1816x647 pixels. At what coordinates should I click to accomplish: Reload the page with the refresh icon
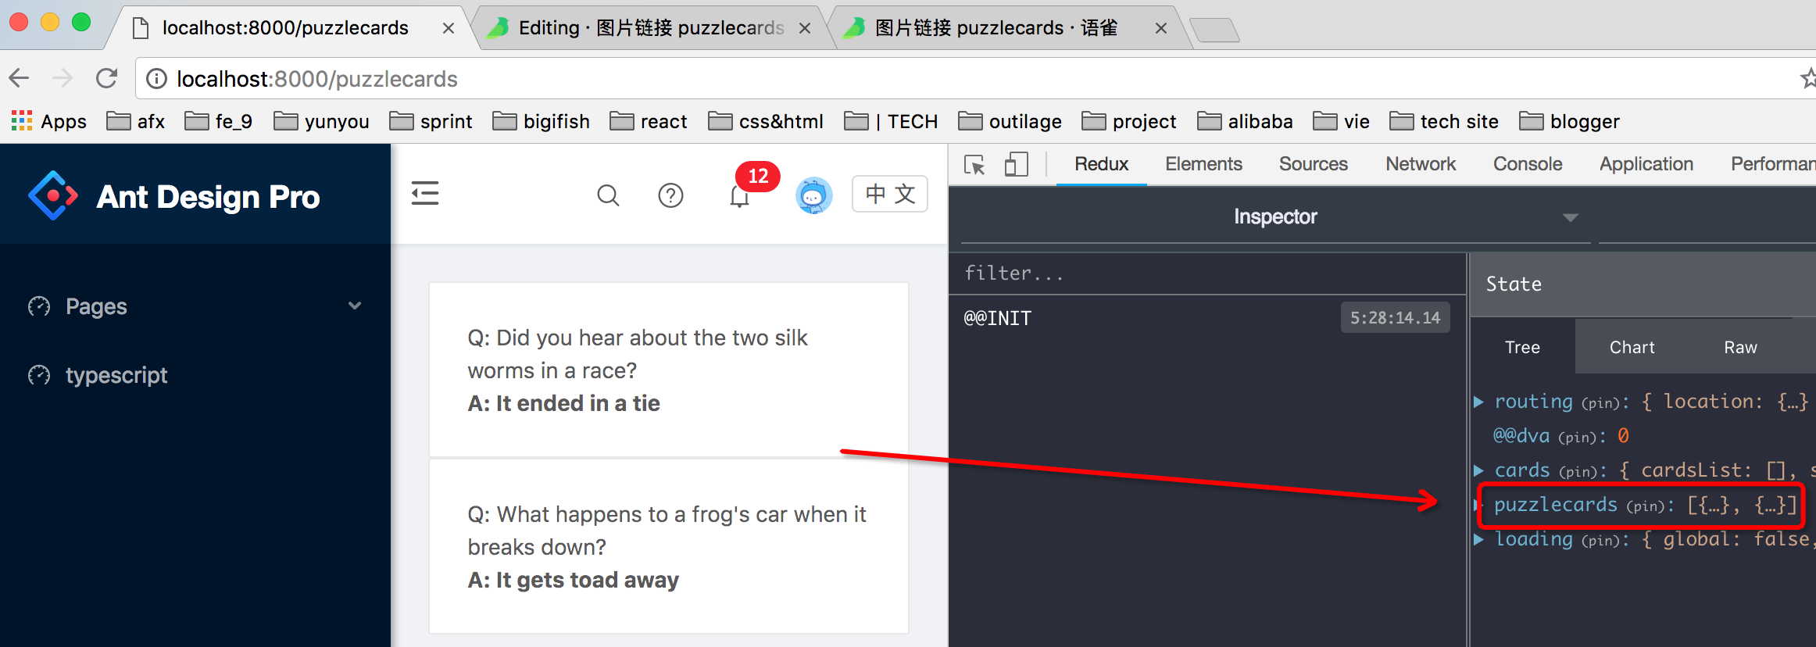(107, 78)
